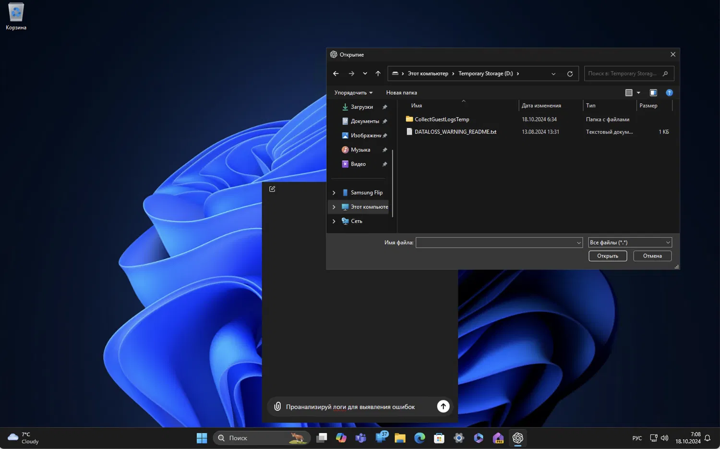The image size is (720, 449).
Task: Click Новая папка in toolbar
Action: click(401, 93)
